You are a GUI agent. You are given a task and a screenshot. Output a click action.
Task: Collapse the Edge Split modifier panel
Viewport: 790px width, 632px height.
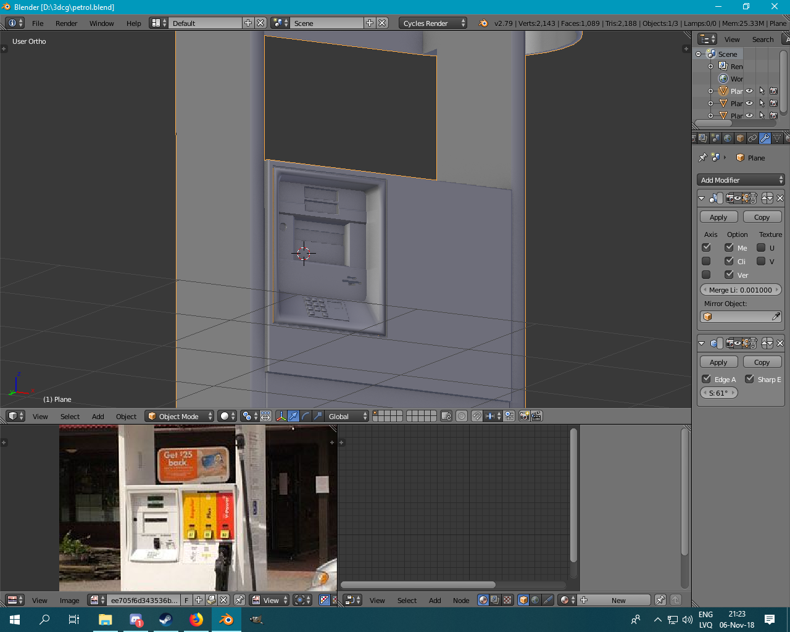tap(702, 343)
